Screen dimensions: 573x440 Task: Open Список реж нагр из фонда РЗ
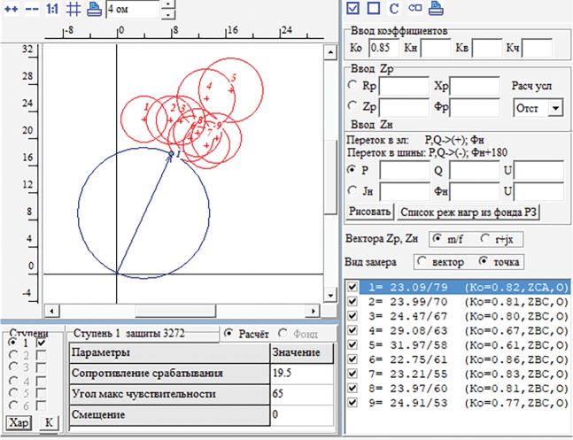coord(468,212)
